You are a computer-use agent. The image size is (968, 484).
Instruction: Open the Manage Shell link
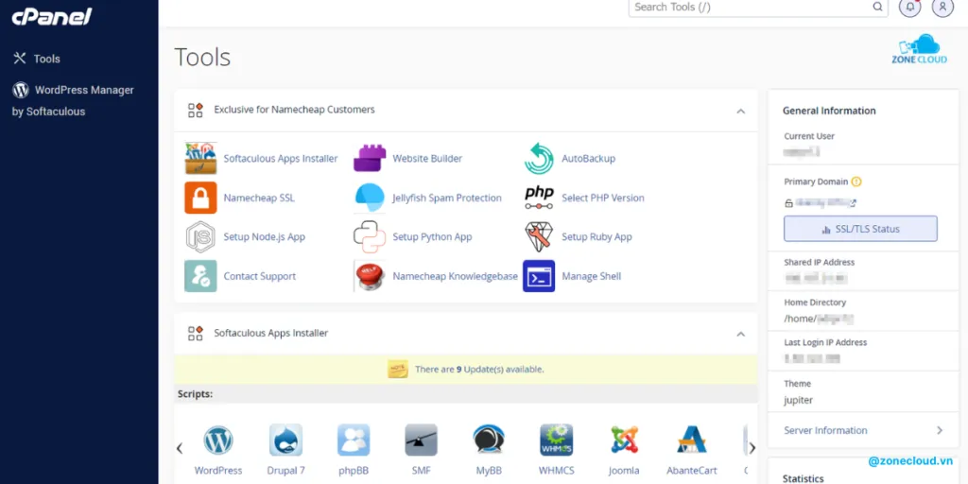coord(592,276)
